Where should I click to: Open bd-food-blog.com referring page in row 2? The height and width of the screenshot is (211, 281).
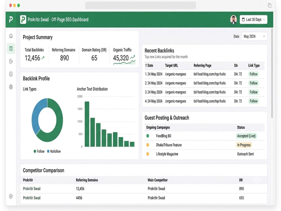point(210,83)
